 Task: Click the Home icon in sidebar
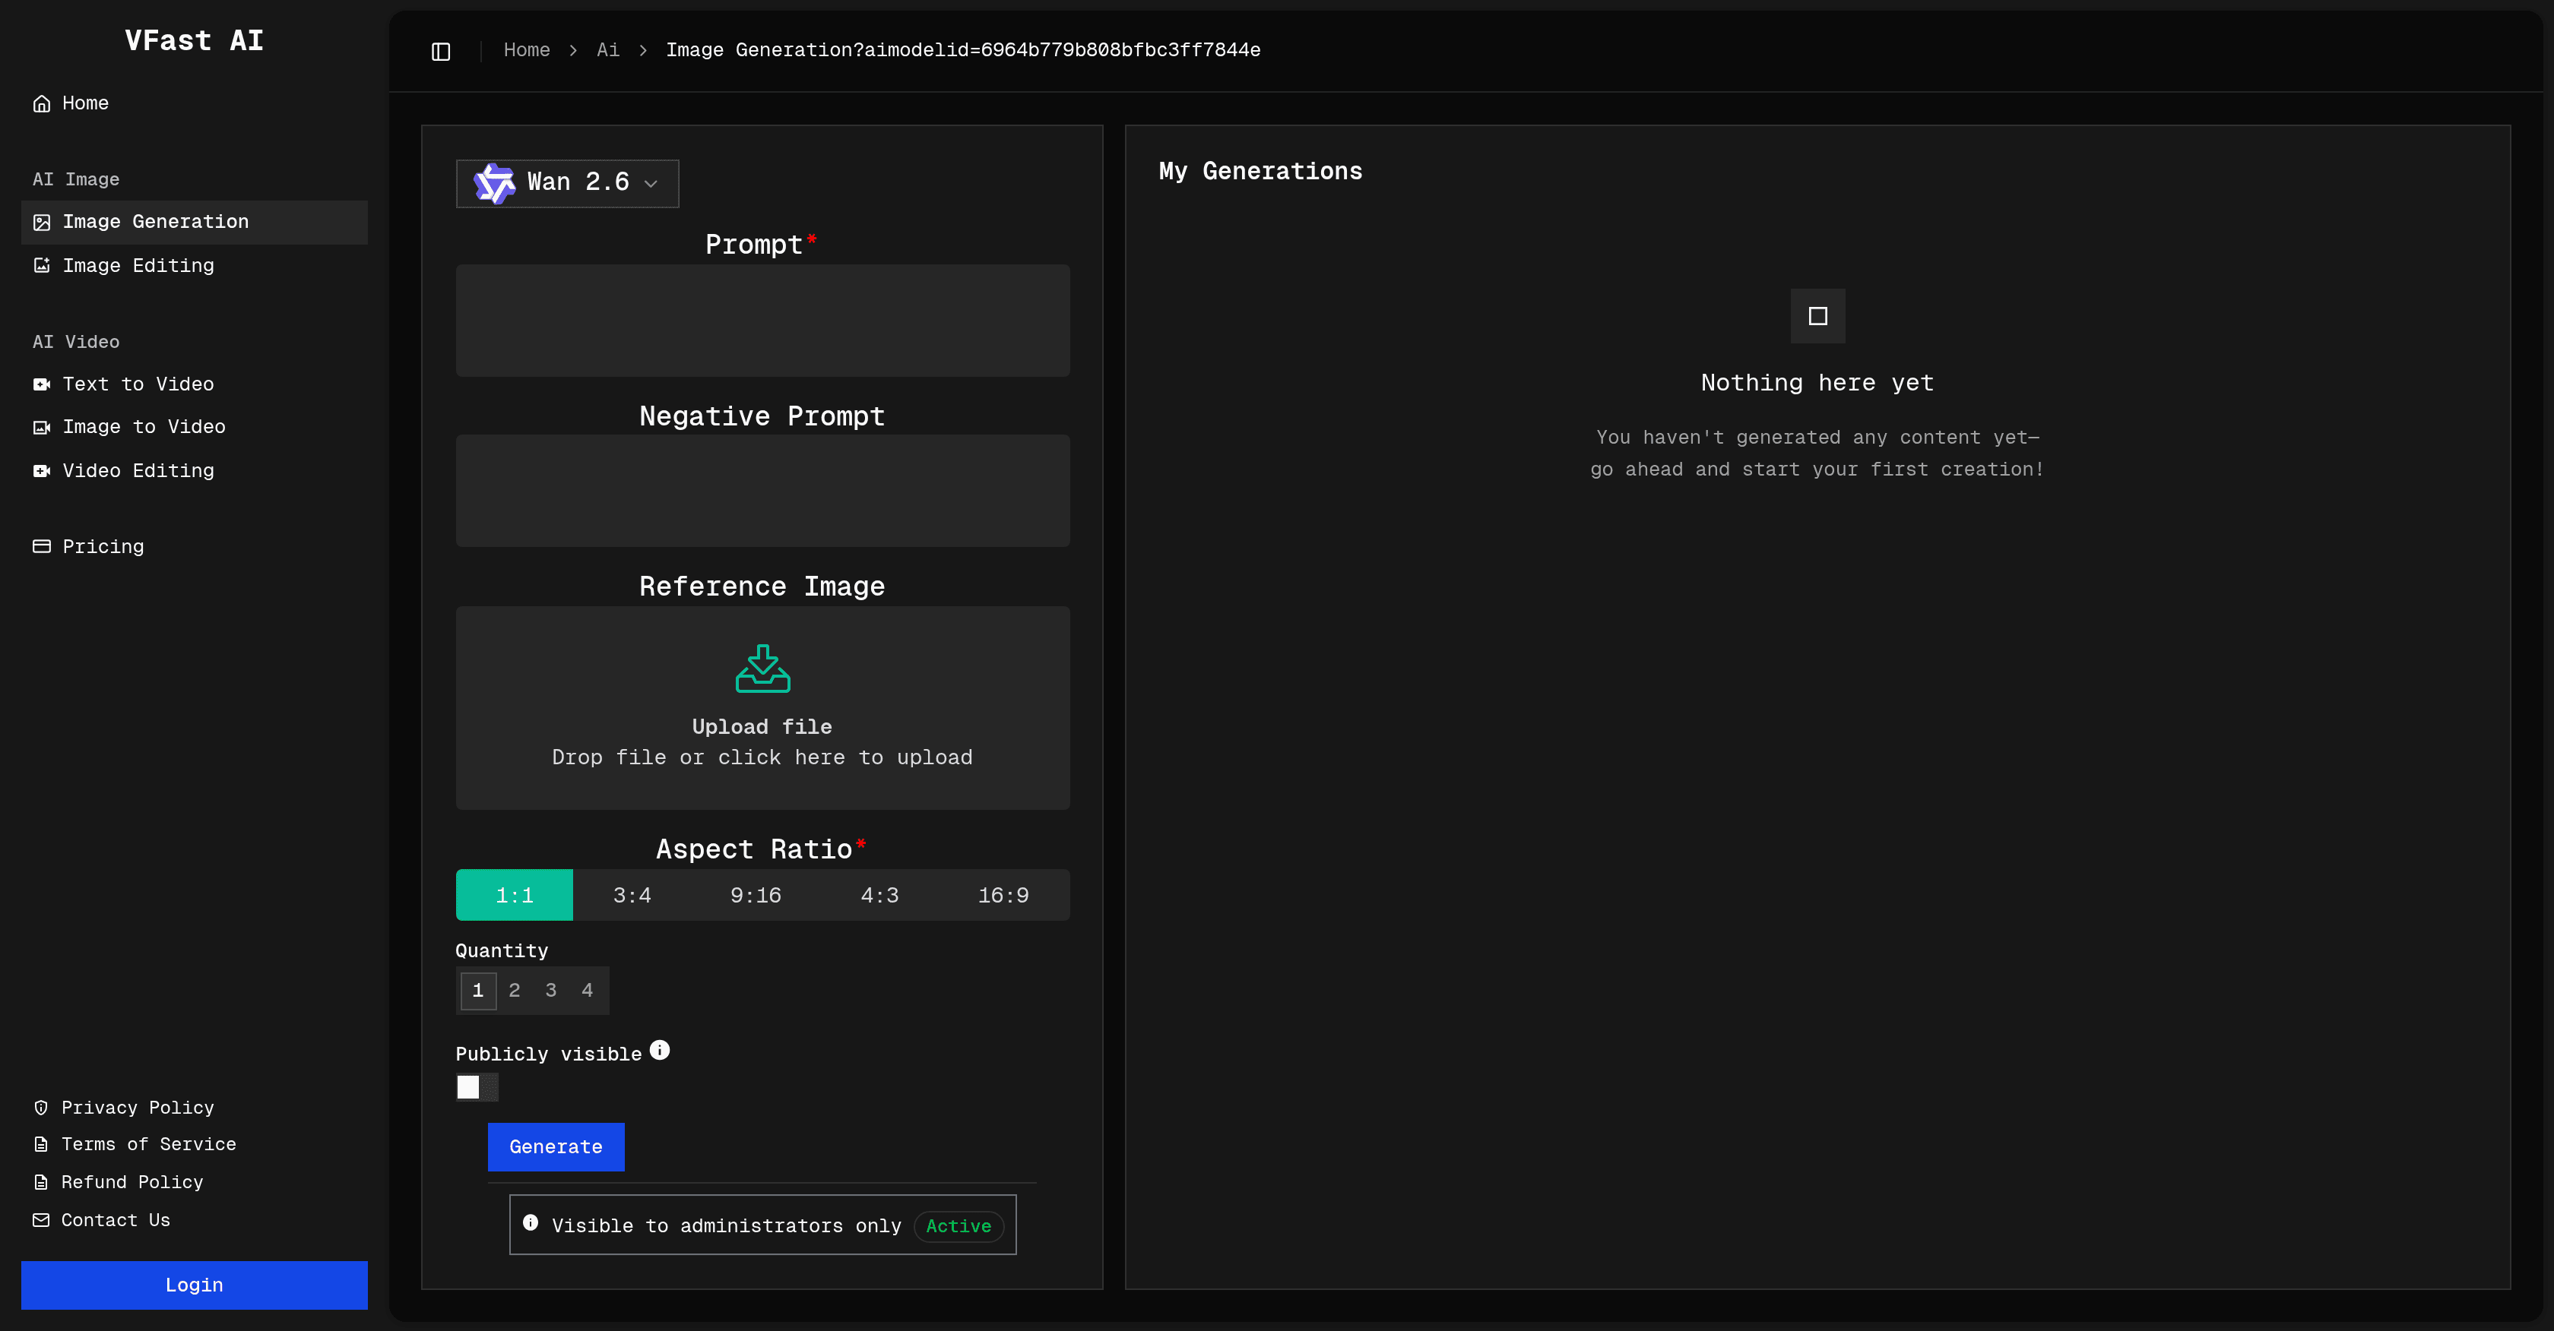[x=42, y=103]
